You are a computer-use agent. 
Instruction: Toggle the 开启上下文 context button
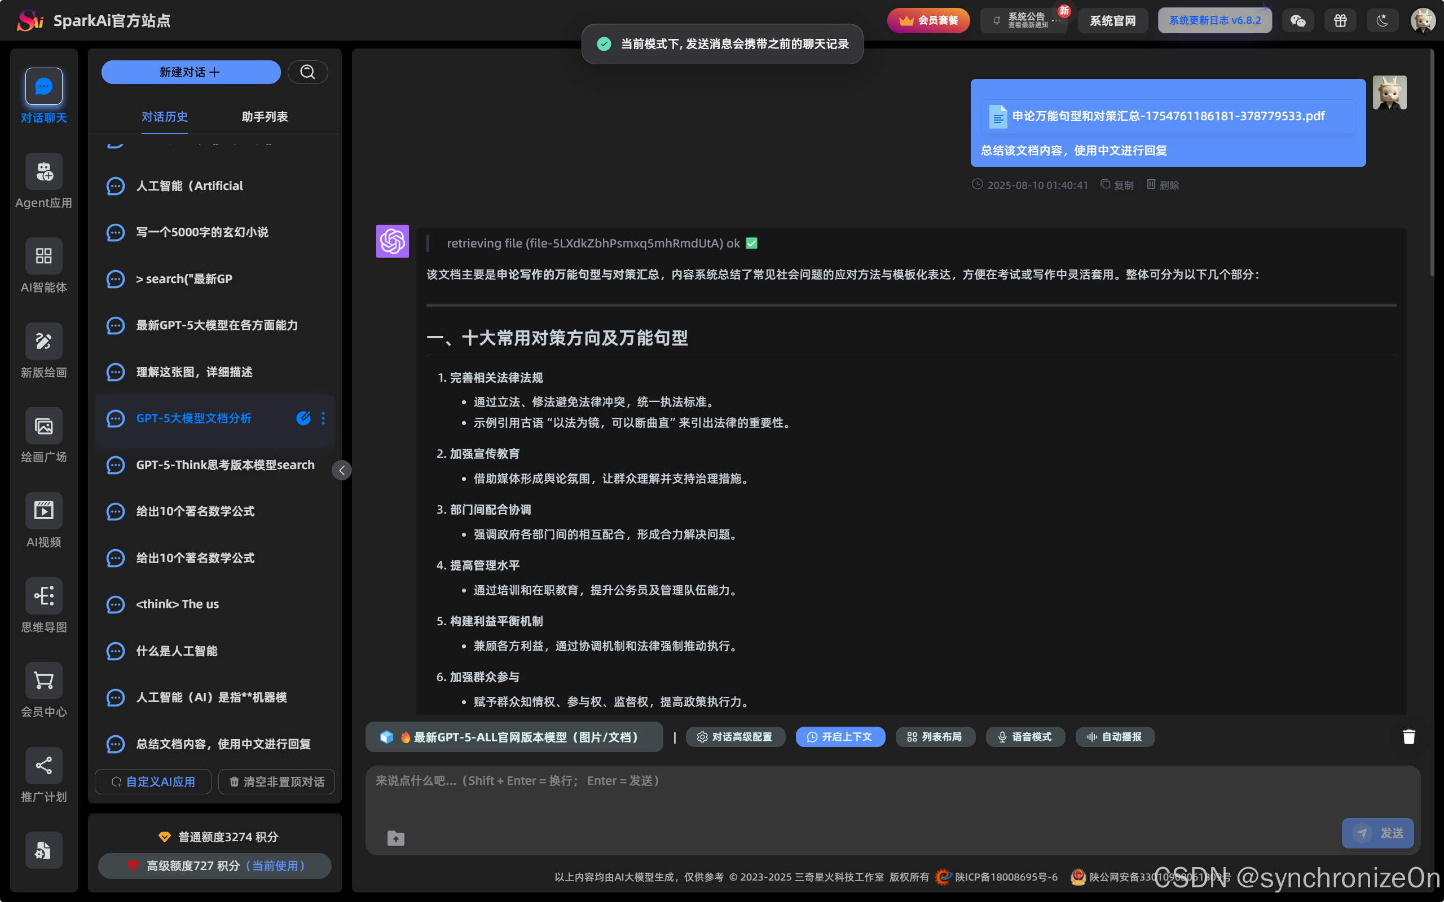tap(840, 737)
